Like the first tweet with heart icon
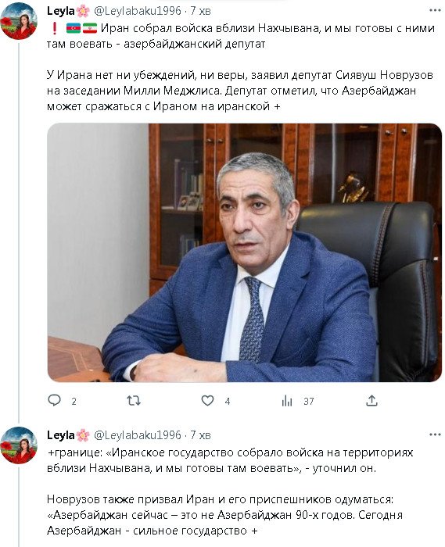Viewport: 445px width, 547px height. 208,400
